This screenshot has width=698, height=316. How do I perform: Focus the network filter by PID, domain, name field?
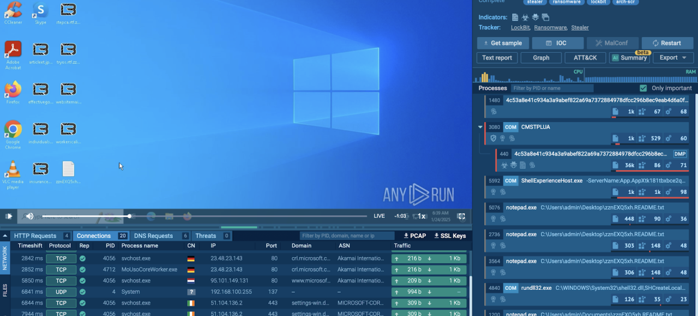tap(347, 236)
